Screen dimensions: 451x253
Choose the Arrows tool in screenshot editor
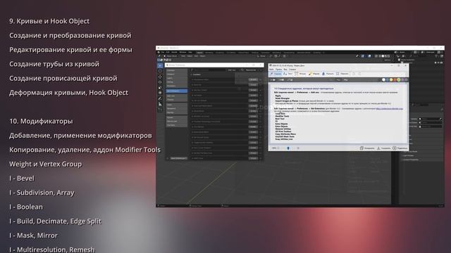click(276, 74)
